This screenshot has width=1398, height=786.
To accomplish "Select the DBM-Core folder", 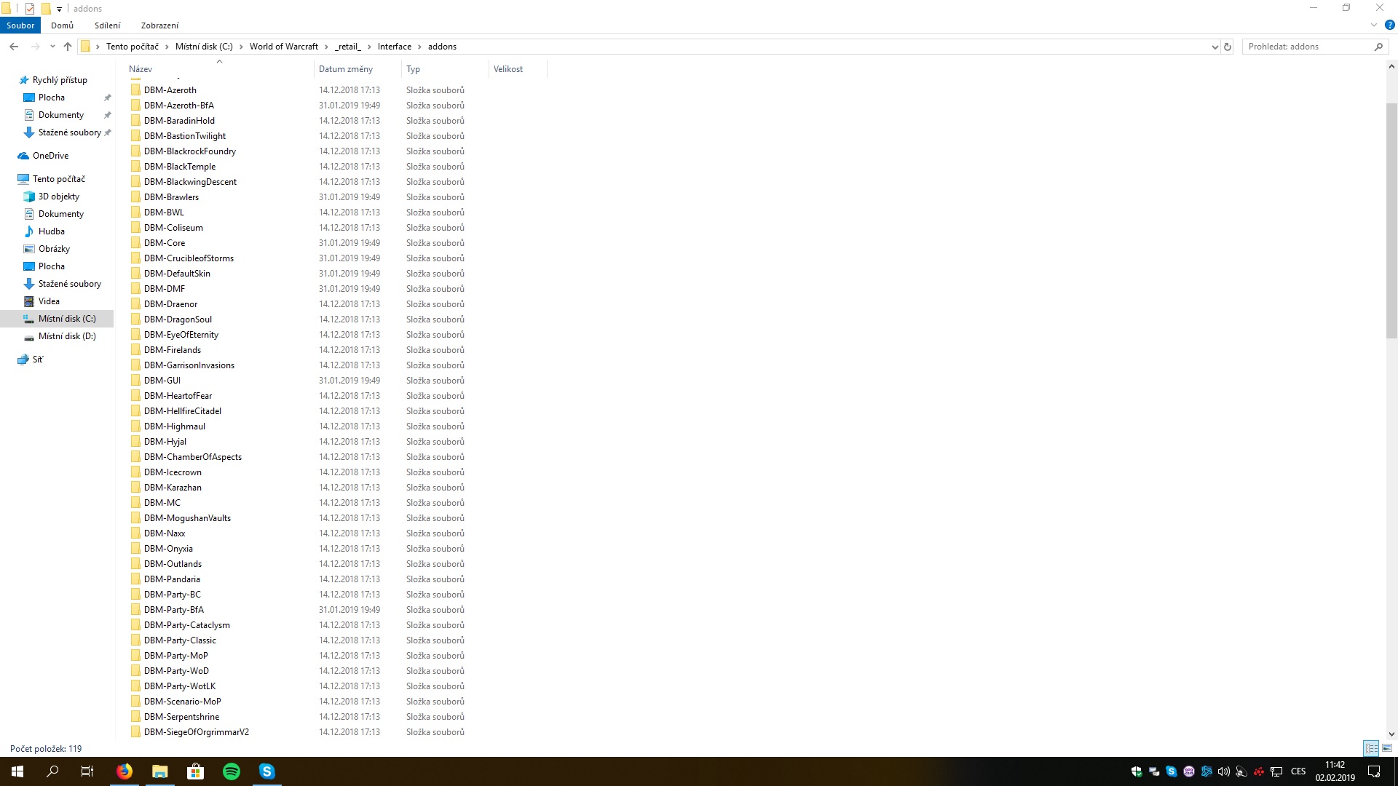I will pos(165,243).
